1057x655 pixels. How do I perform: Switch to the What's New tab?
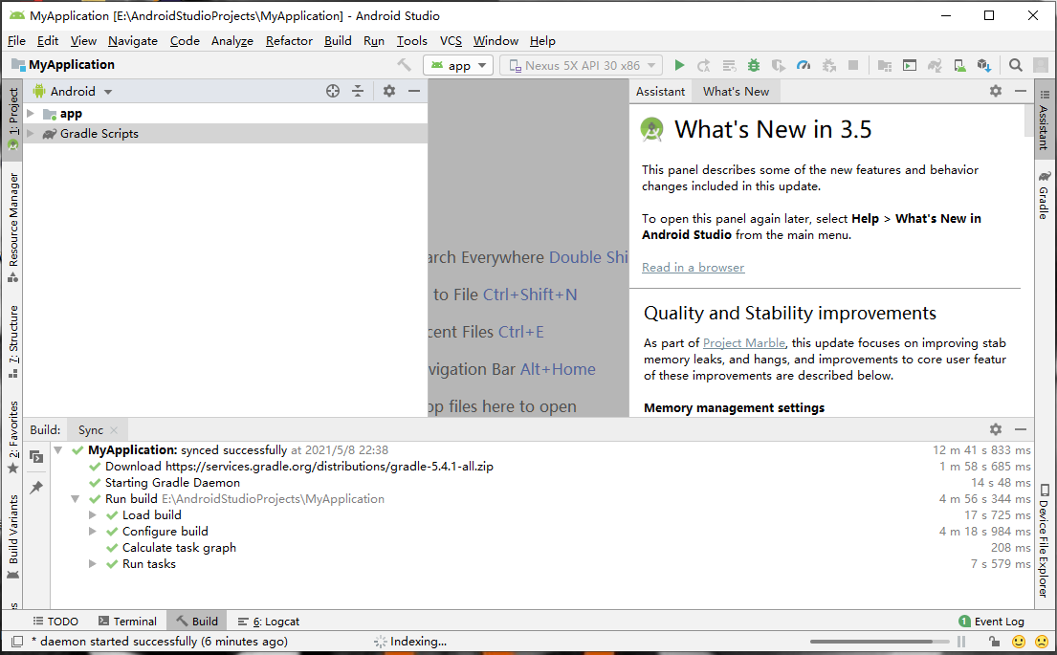coord(737,92)
